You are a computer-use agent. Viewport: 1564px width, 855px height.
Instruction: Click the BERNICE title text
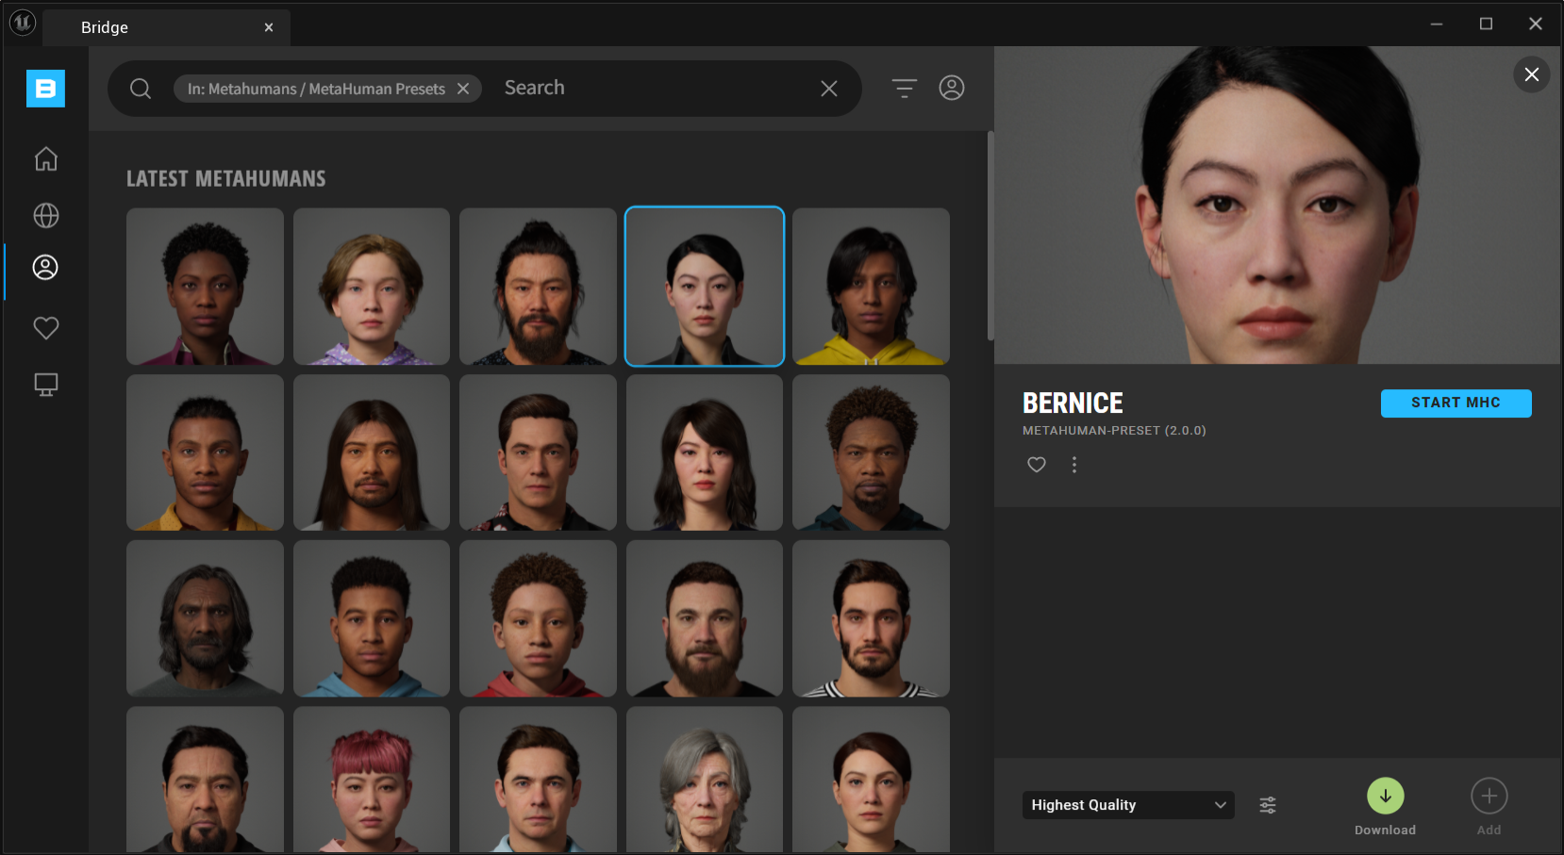(x=1073, y=403)
